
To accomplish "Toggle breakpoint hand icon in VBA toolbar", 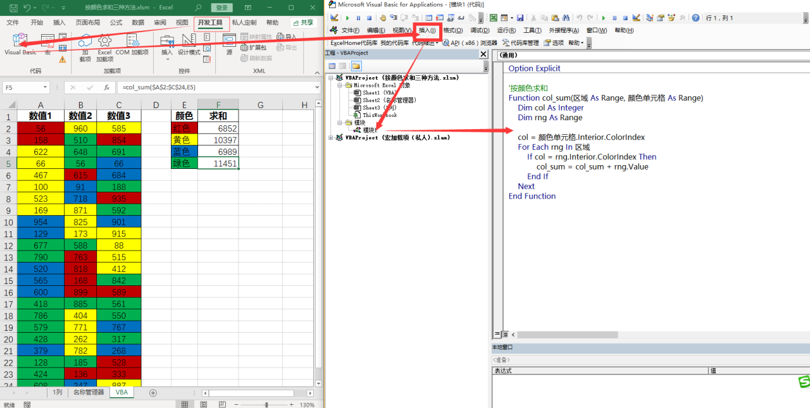I will click(383, 18).
